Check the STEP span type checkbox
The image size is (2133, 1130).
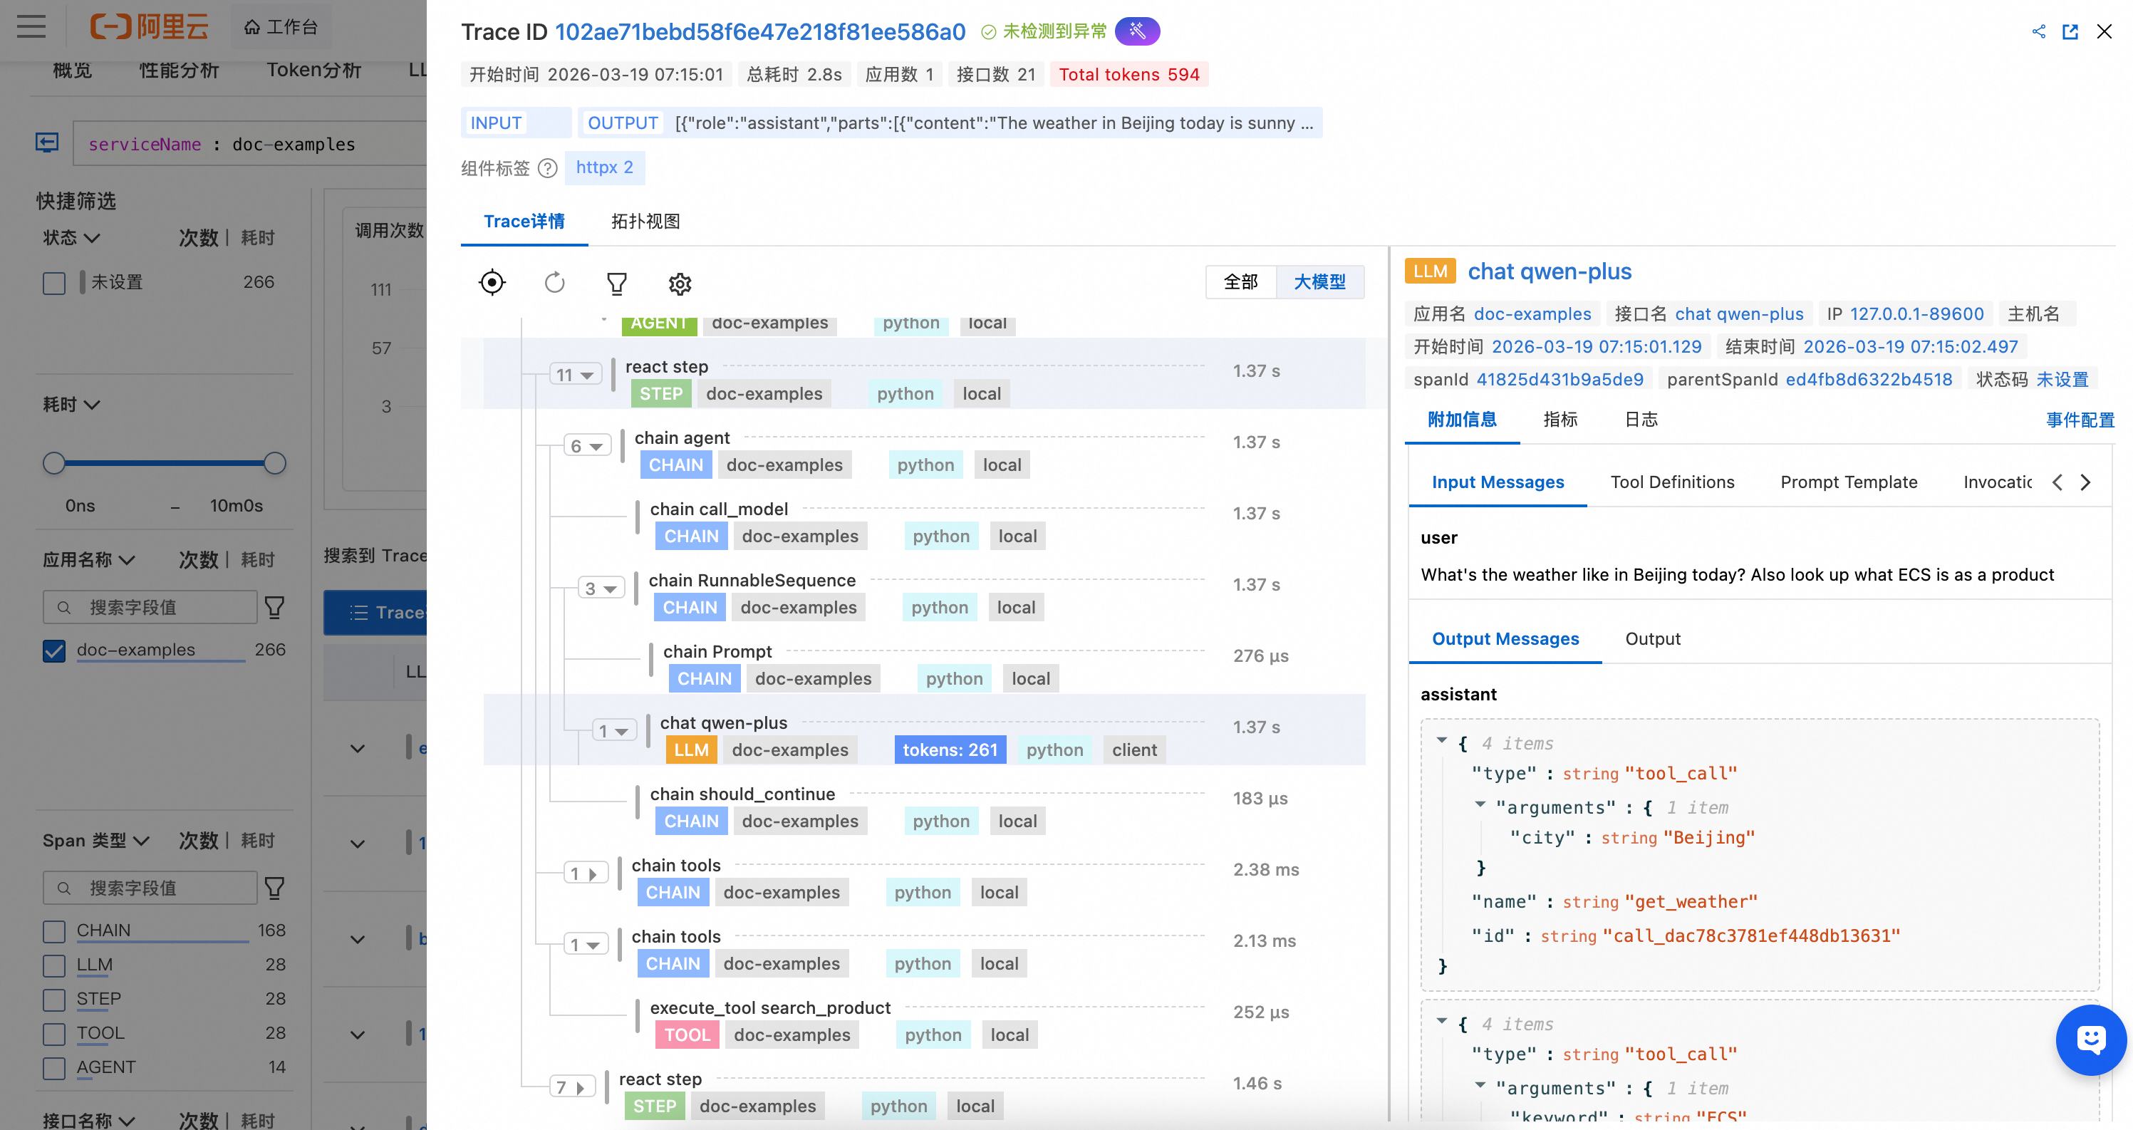coord(54,1000)
